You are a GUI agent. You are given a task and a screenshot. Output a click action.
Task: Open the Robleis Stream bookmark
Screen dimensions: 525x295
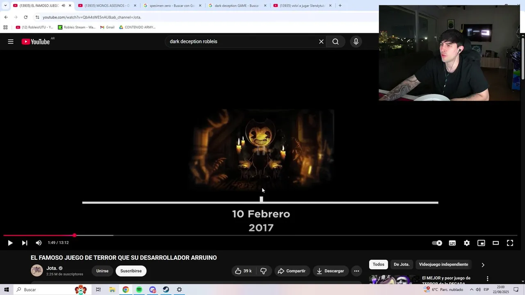tap(77, 27)
